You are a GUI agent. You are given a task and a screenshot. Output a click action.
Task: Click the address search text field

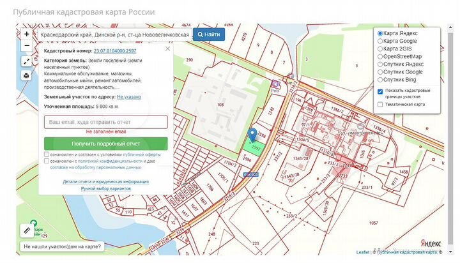(114, 34)
